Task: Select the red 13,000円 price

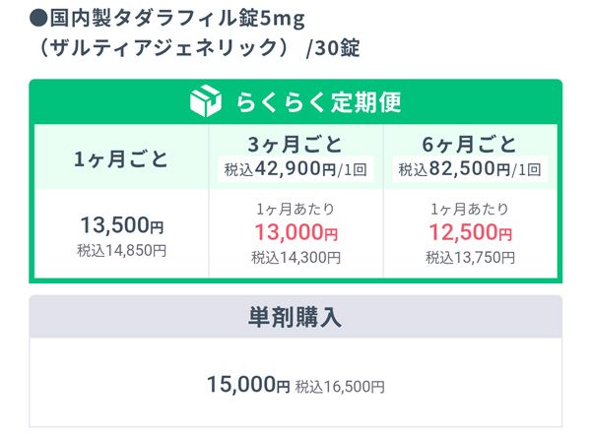Action: [x=296, y=232]
